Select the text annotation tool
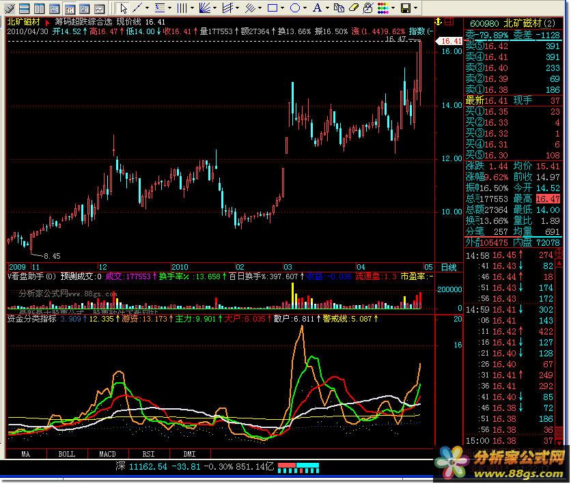Viewport: 571px width, 484px height. 317,8
